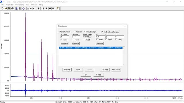Click groups list scrollbar up arrow
This screenshot has width=184, height=103.
(x=124, y=48)
